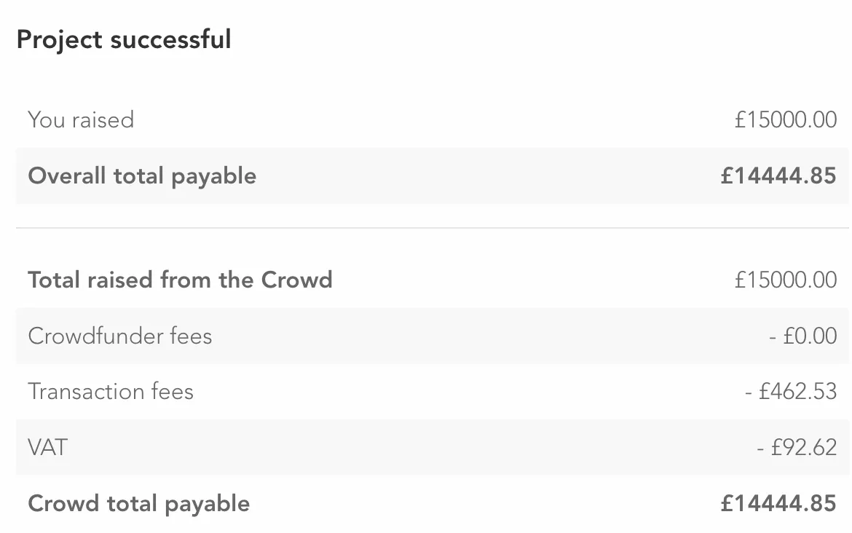This screenshot has width=852, height=533.
Task: Select the 'VAT' label
Action: point(48,447)
